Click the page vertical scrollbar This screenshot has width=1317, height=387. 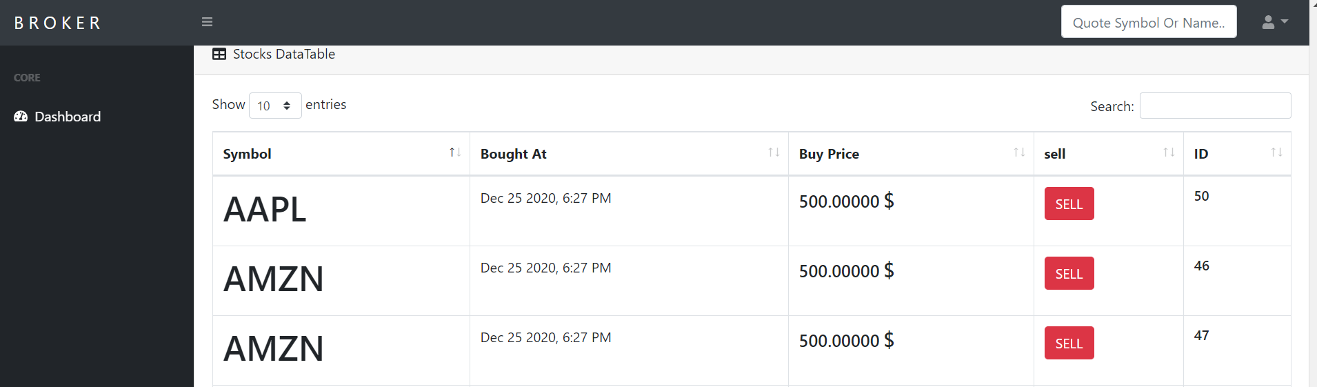tap(1313, 207)
